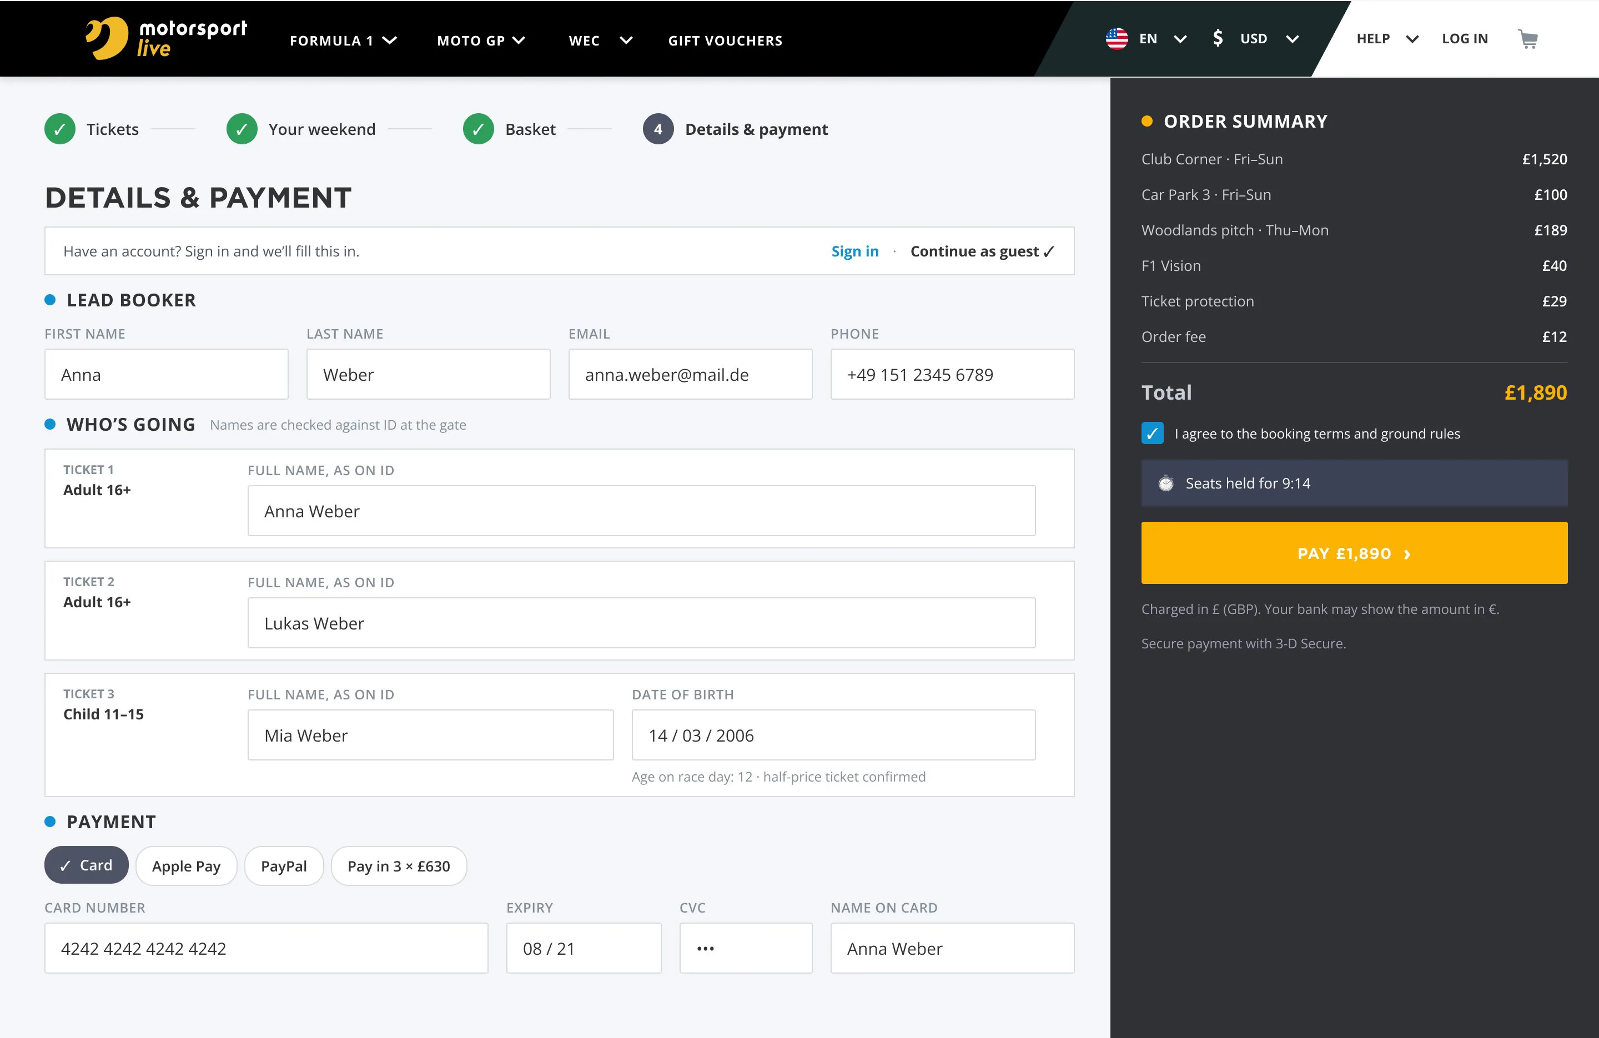The width and height of the screenshot is (1599, 1038).
Task: Expand the WEC menu
Action: tap(601, 41)
